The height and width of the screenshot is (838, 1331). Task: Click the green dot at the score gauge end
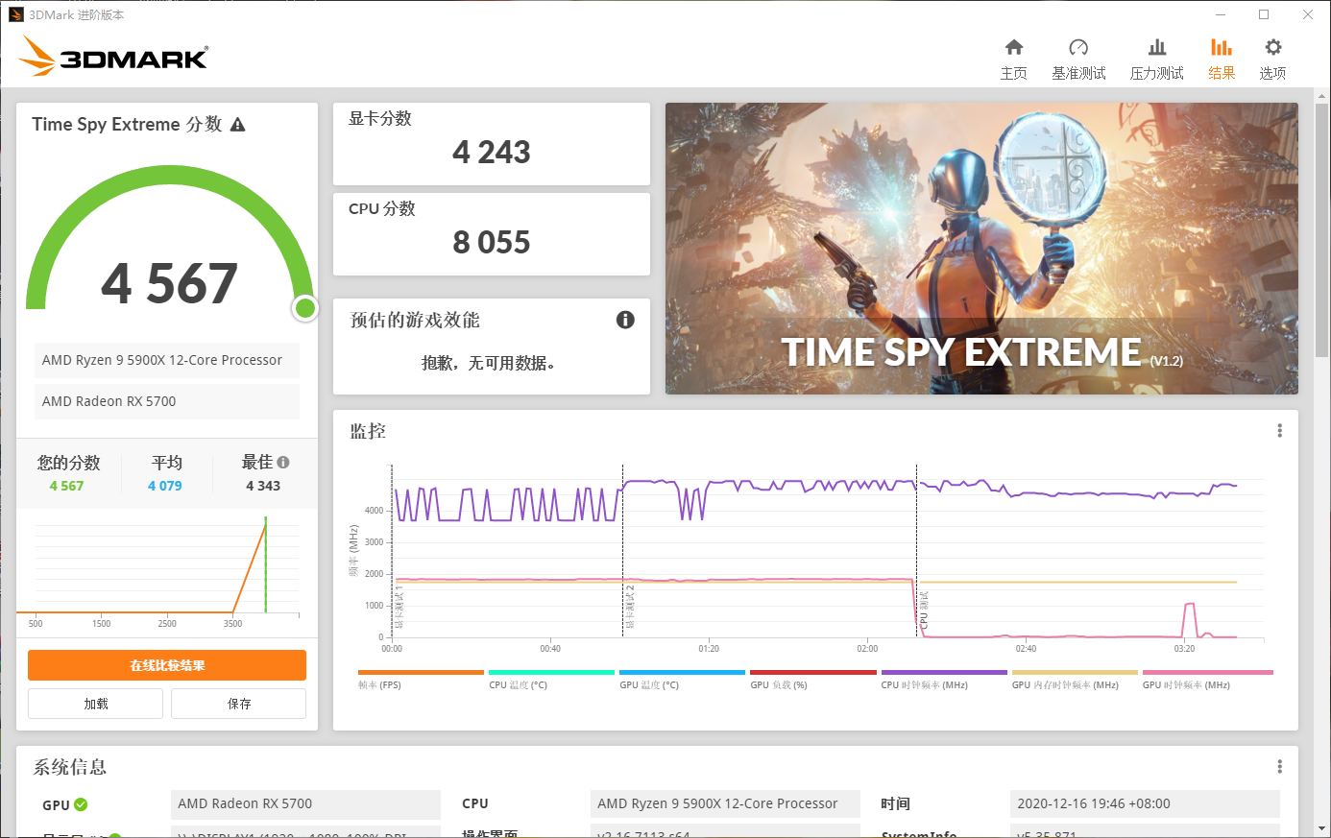click(305, 307)
